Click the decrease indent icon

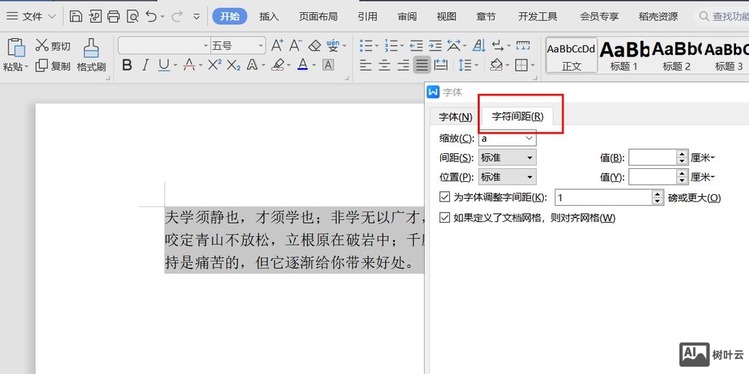tap(416, 46)
